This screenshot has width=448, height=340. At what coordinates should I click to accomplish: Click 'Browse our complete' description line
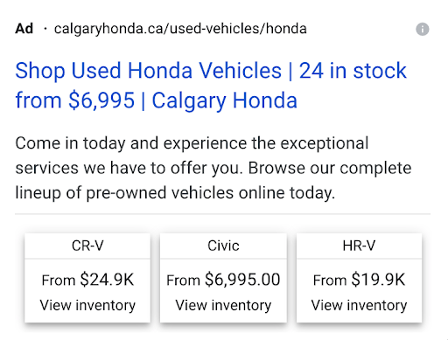coord(330,168)
